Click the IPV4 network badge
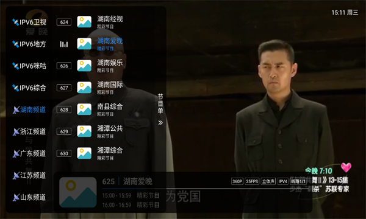366x219 pixels. click(282, 181)
